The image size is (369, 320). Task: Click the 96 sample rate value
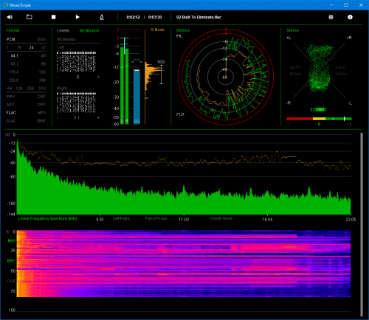[44, 64]
